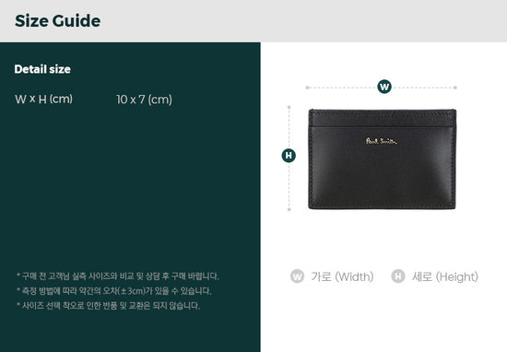507x352 pixels.
Task: Click the gray W legend icon
Action: pyautogui.click(x=297, y=276)
